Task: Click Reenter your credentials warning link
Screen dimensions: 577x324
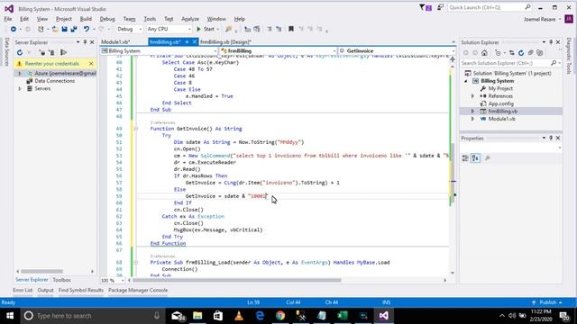Action: (x=52, y=64)
